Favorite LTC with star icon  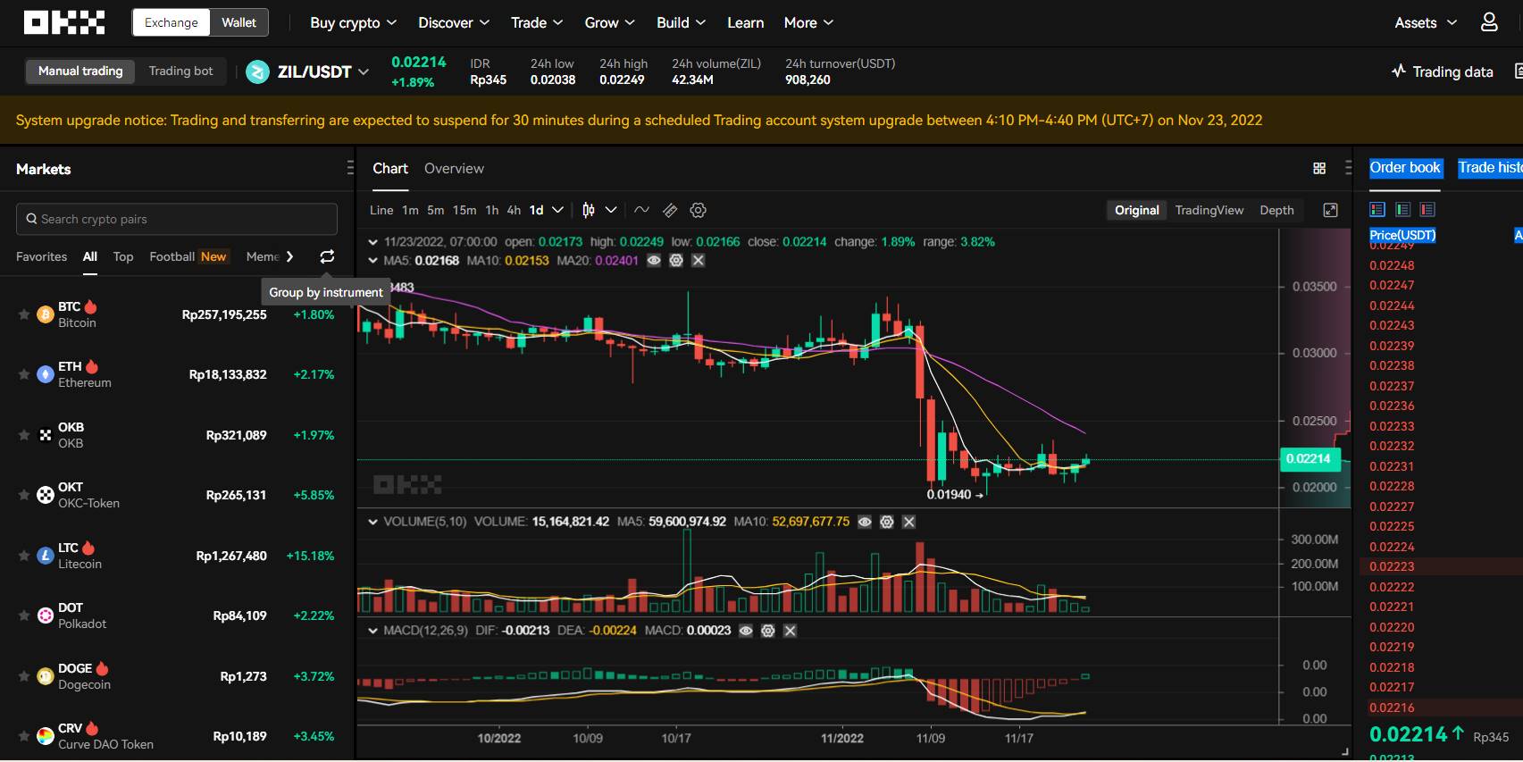point(24,556)
